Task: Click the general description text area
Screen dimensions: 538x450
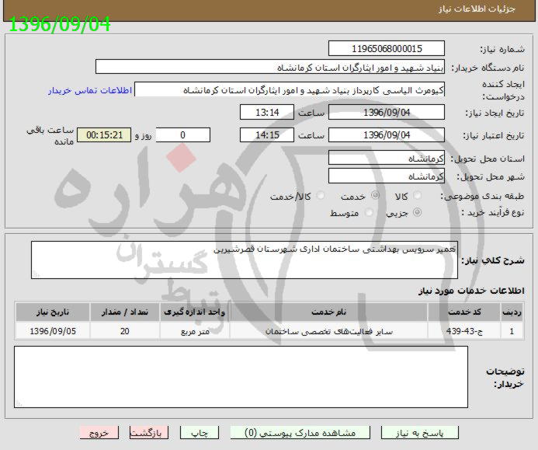Action: (245, 260)
